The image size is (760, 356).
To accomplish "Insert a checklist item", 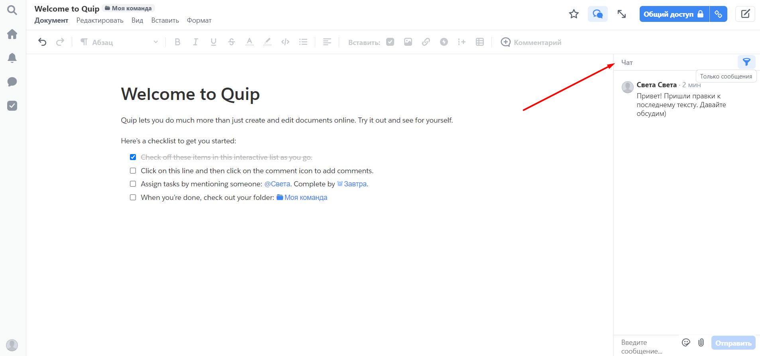I will (x=390, y=42).
